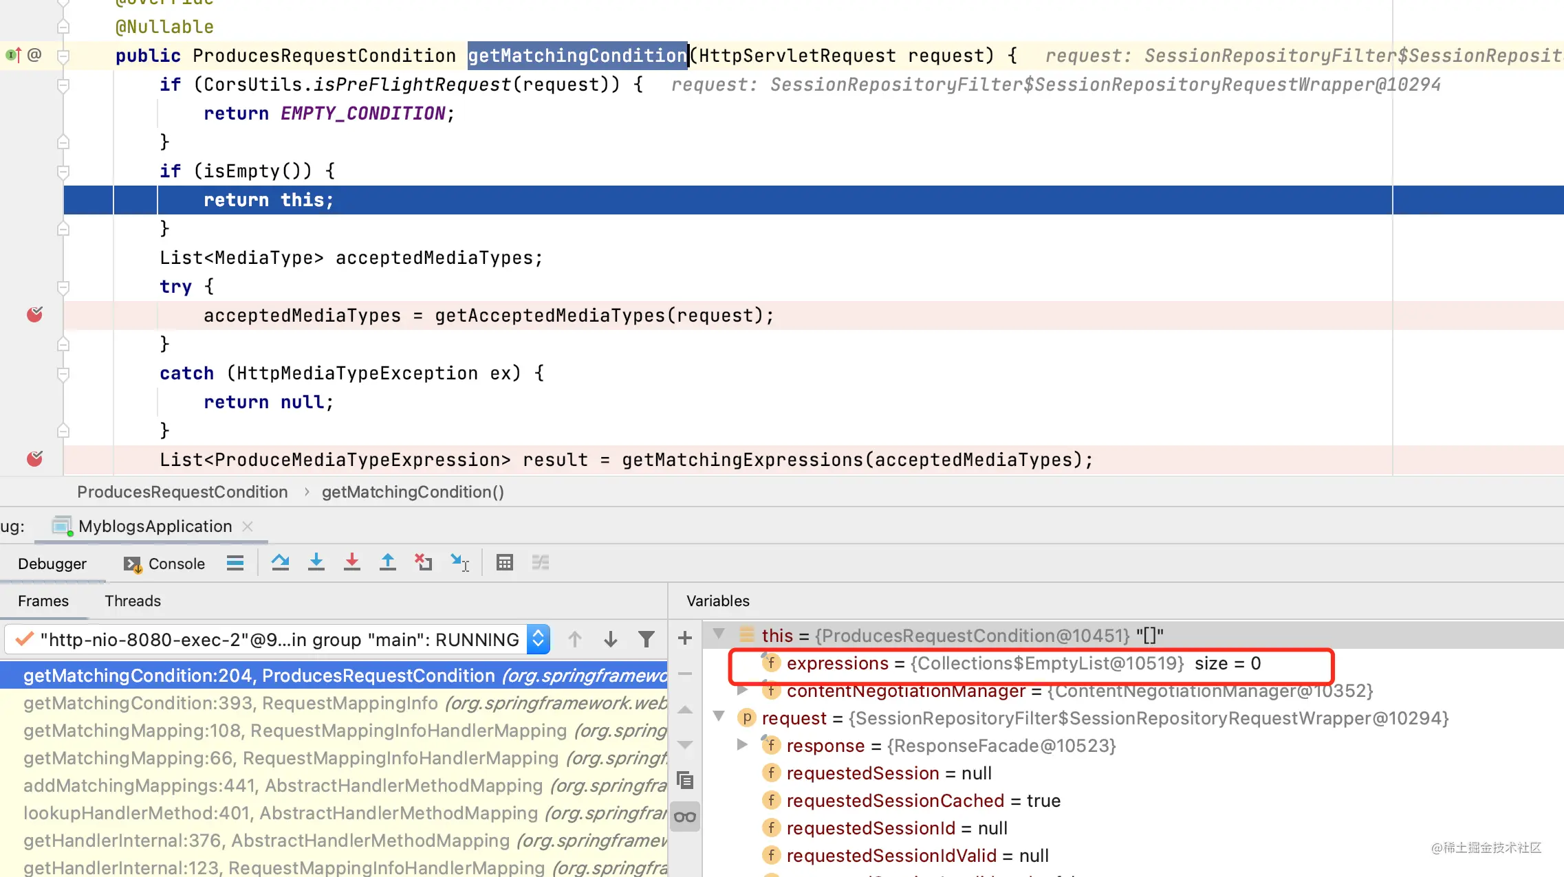Click the Trace Current Stream Chain icon
This screenshot has width=1564, height=877.
click(x=541, y=563)
